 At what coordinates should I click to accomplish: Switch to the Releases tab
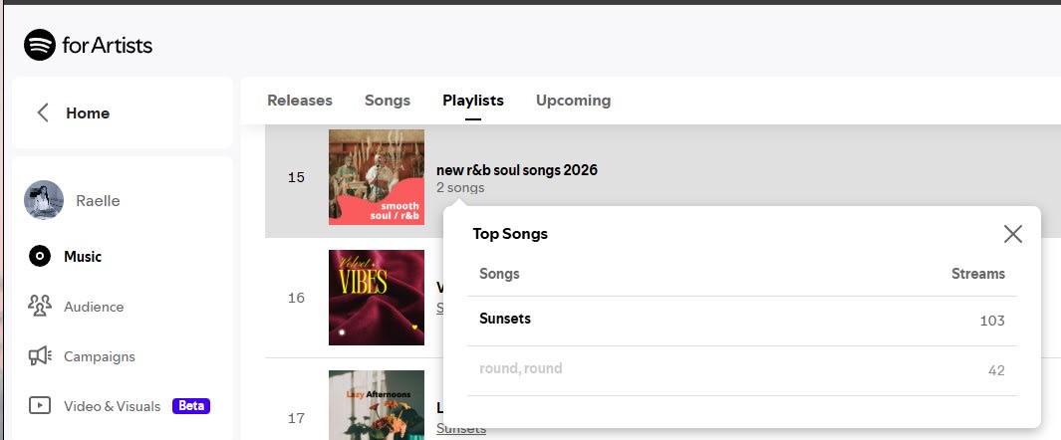coord(300,100)
